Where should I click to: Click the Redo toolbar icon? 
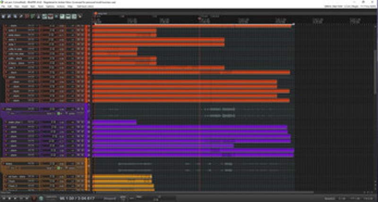pos(33,16)
